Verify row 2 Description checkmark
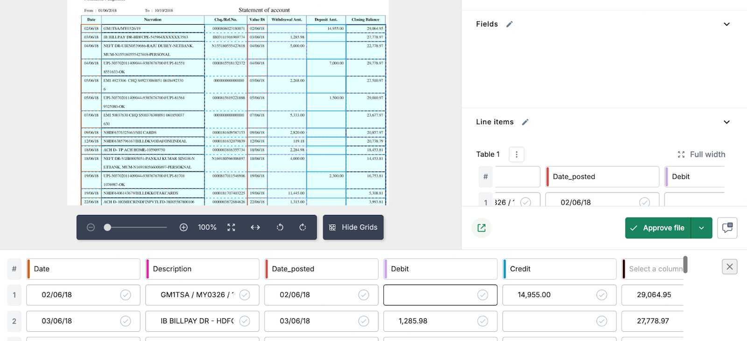747x341 pixels. (x=245, y=321)
